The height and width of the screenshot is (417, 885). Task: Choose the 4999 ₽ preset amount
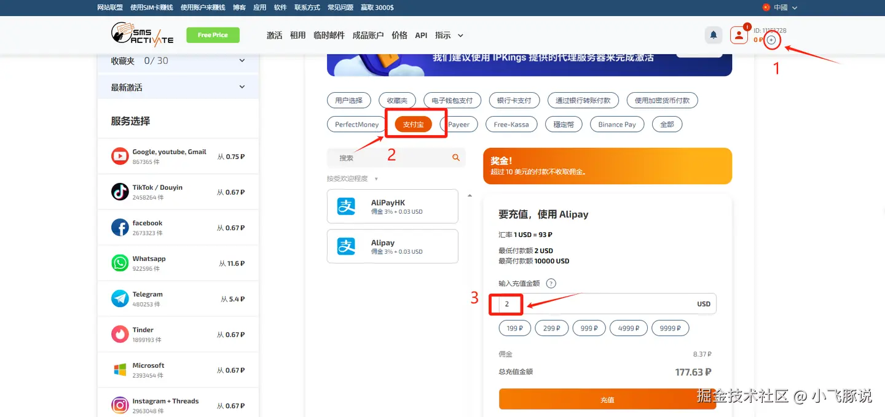[x=628, y=328]
